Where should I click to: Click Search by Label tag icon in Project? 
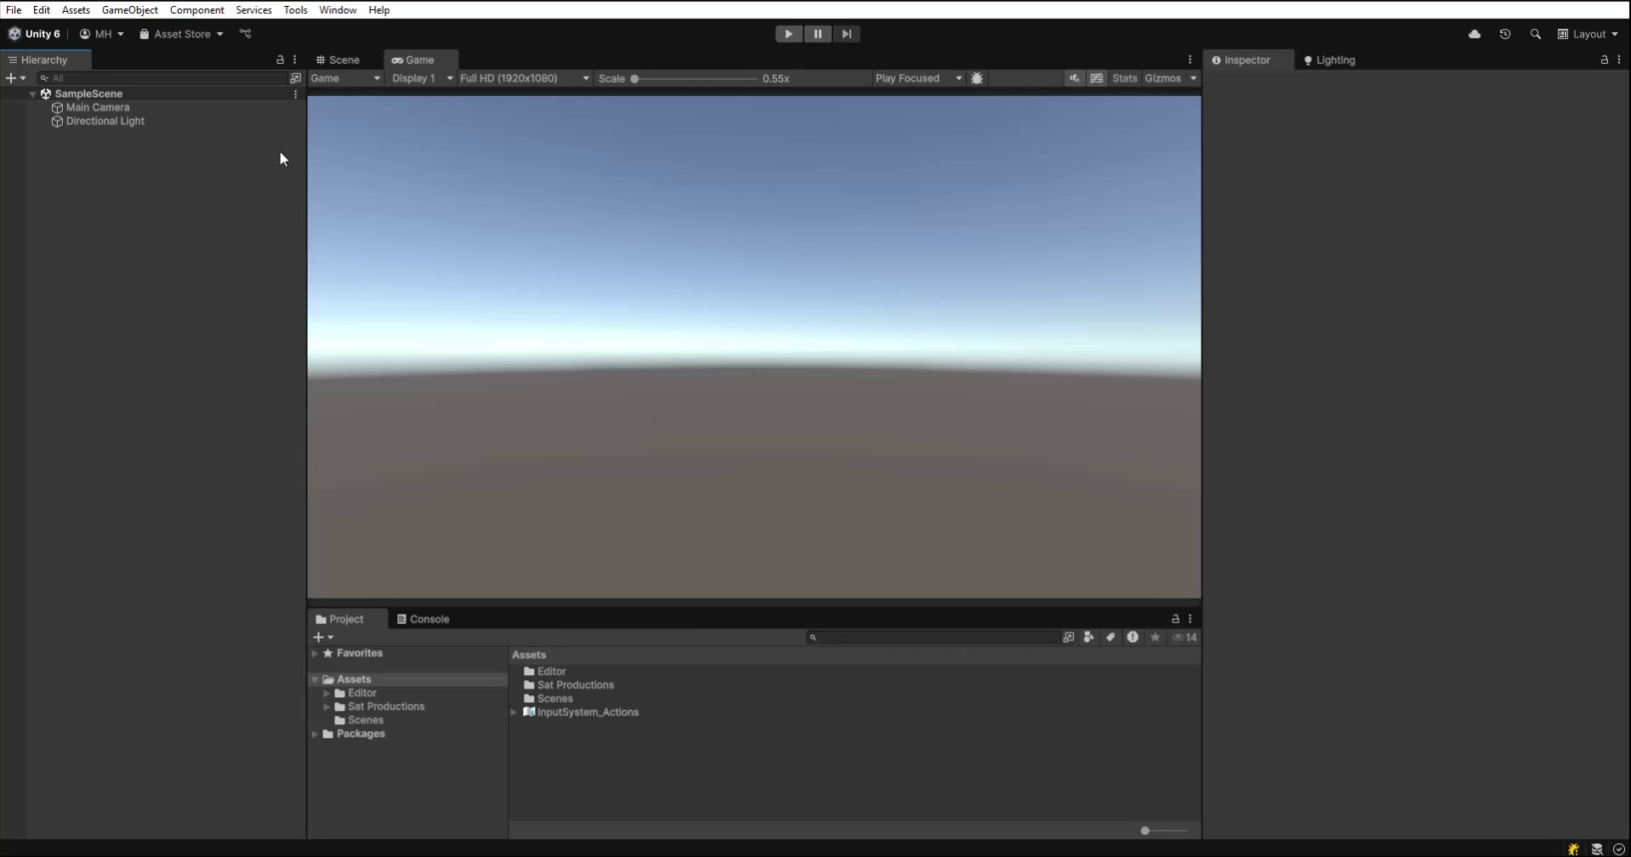(1111, 637)
